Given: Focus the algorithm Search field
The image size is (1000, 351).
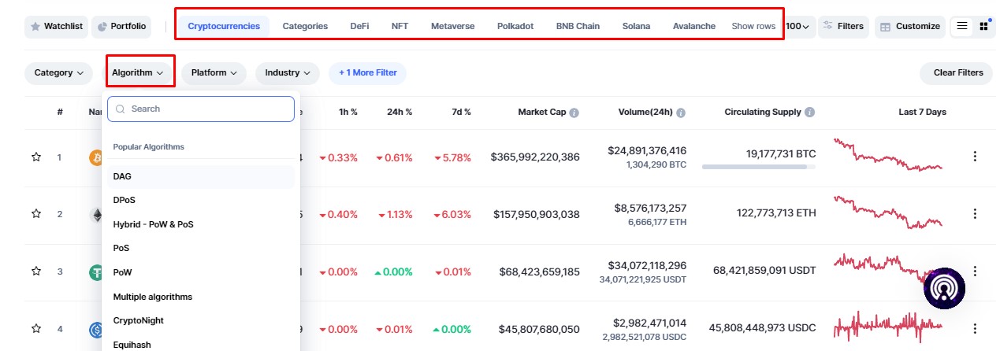Looking at the screenshot, I should 201,109.
